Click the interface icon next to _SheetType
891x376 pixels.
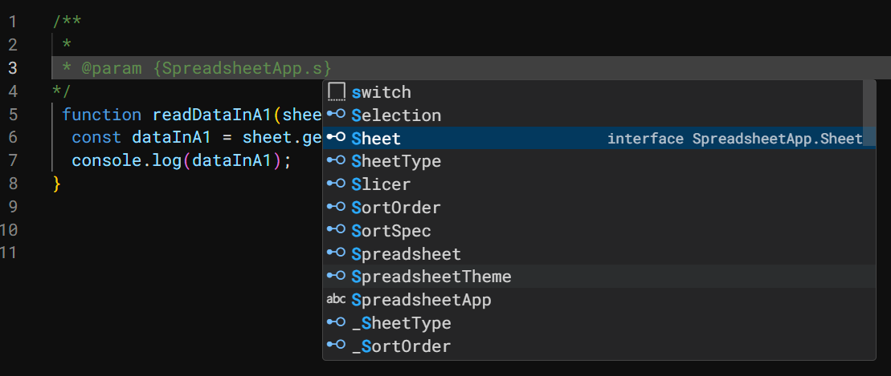pyautogui.click(x=337, y=323)
